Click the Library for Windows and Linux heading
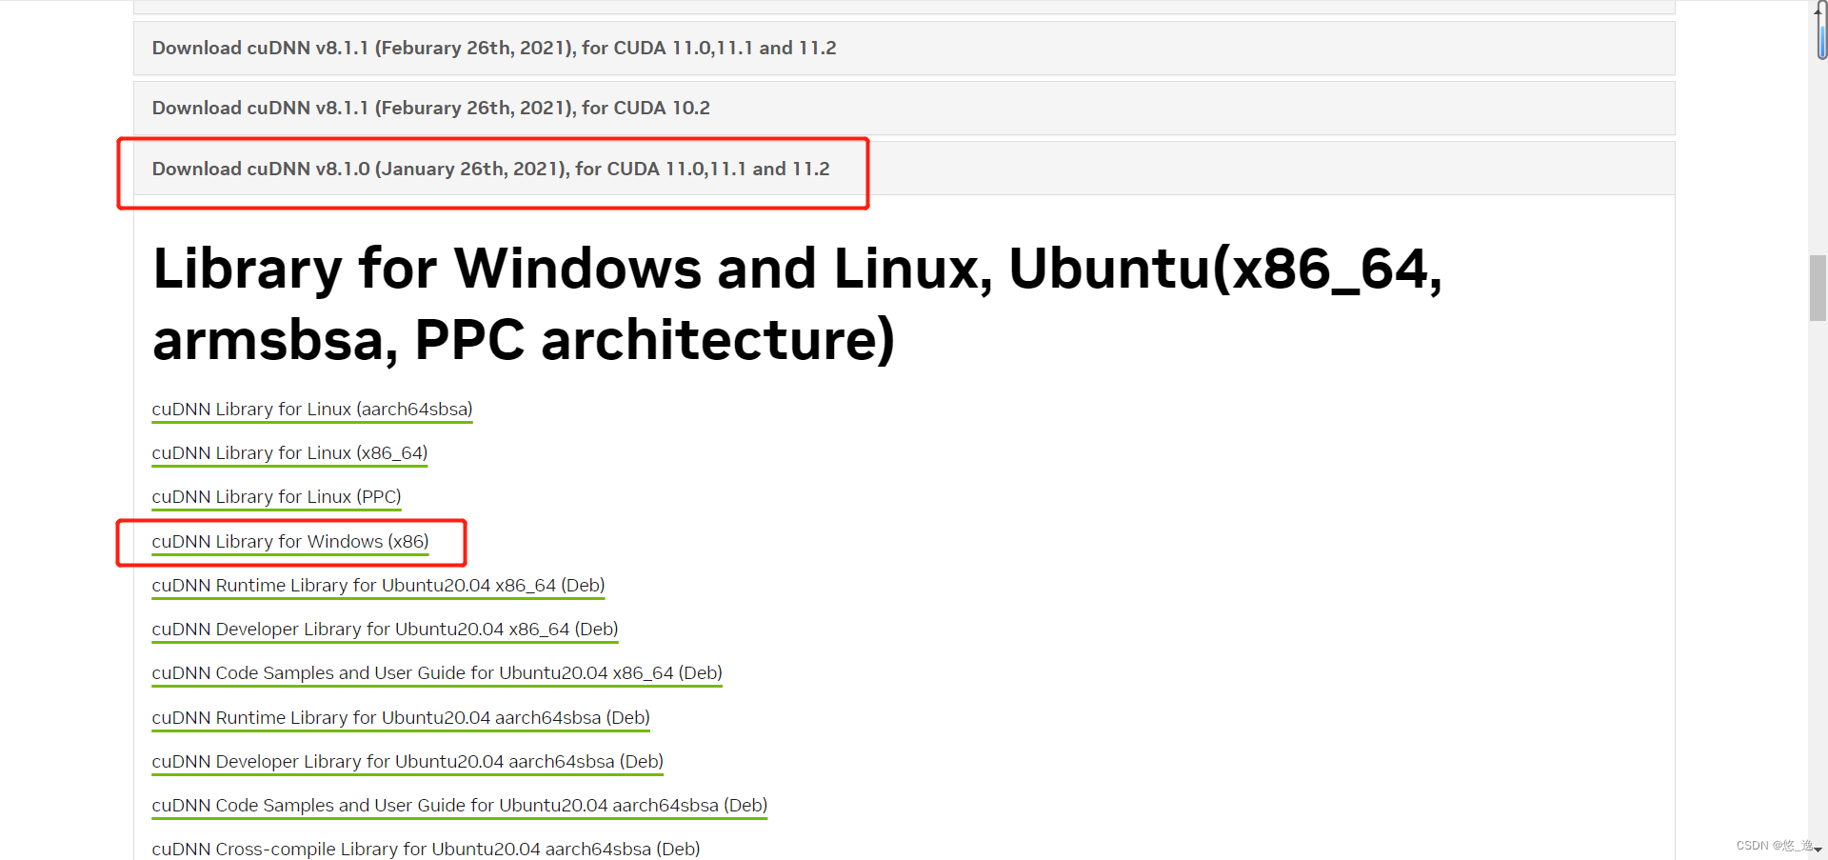The height and width of the screenshot is (860, 1828). (x=798, y=305)
